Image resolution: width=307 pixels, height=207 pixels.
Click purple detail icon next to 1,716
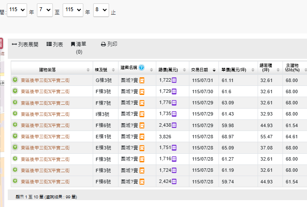click(x=174, y=159)
